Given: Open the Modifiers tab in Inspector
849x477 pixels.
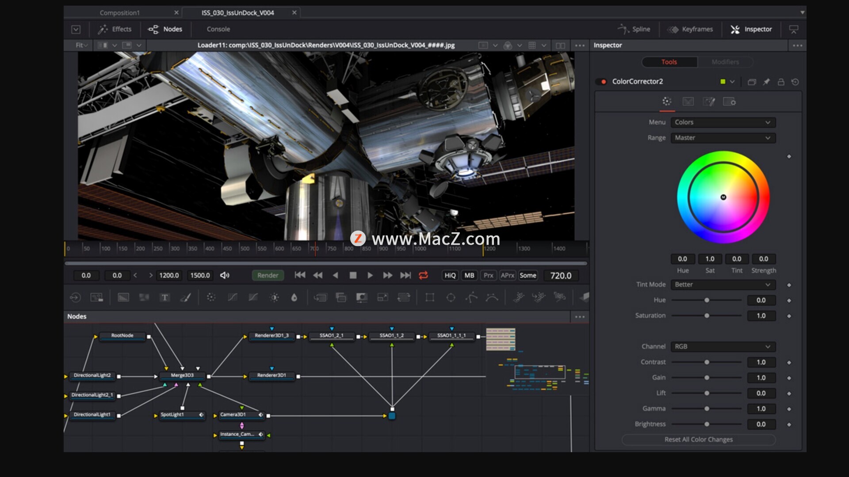Looking at the screenshot, I should [725, 62].
